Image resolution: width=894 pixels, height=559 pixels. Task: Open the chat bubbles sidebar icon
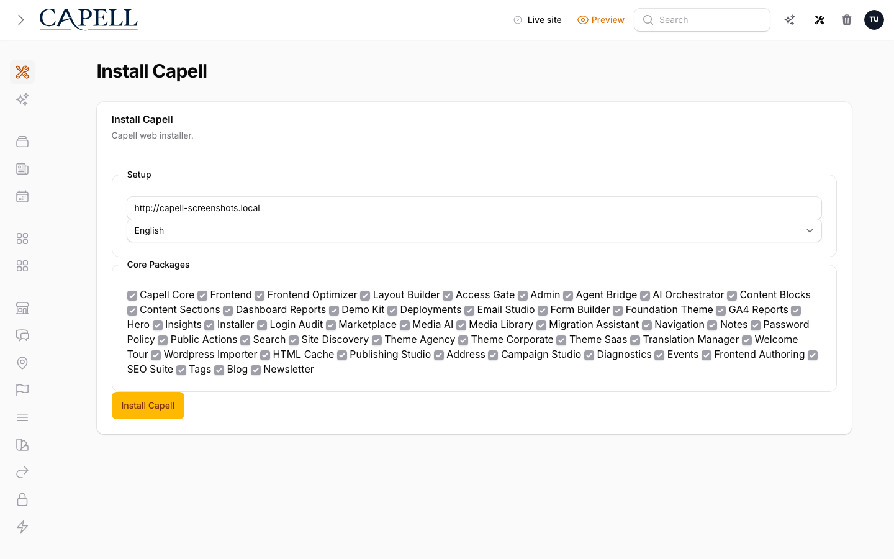pos(22,335)
